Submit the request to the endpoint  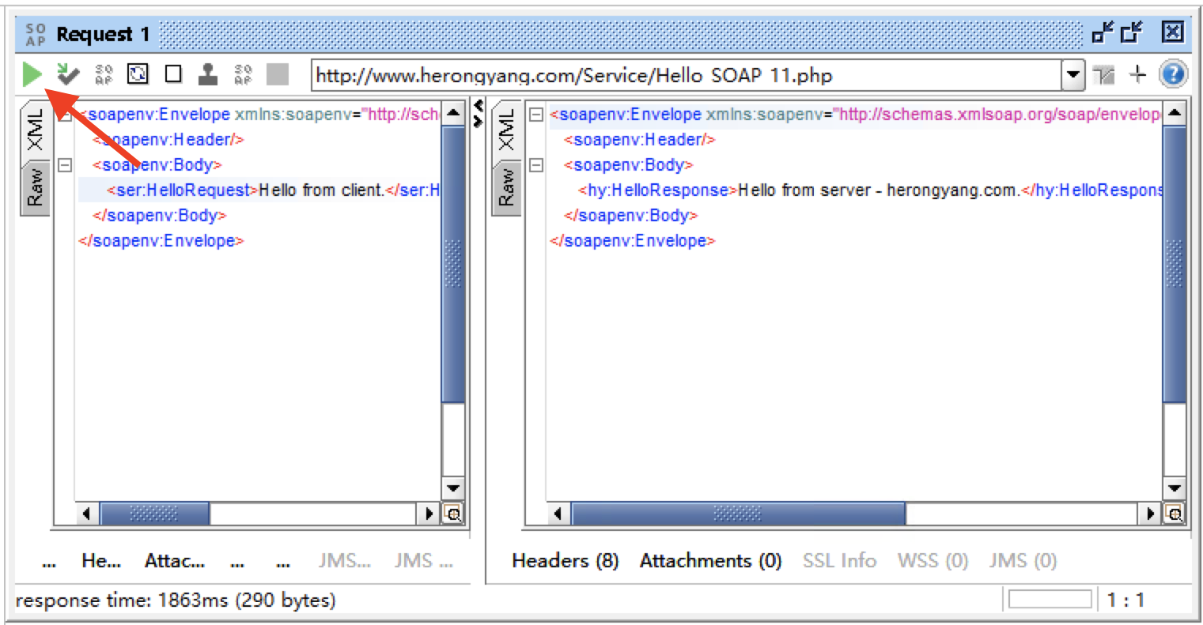pos(32,74)
